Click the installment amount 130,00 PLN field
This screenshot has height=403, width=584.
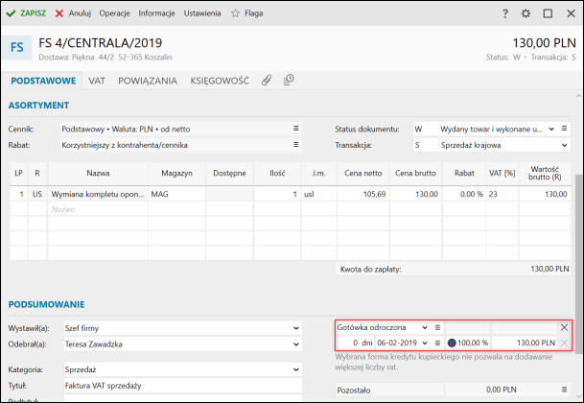[x=524, y=343]
